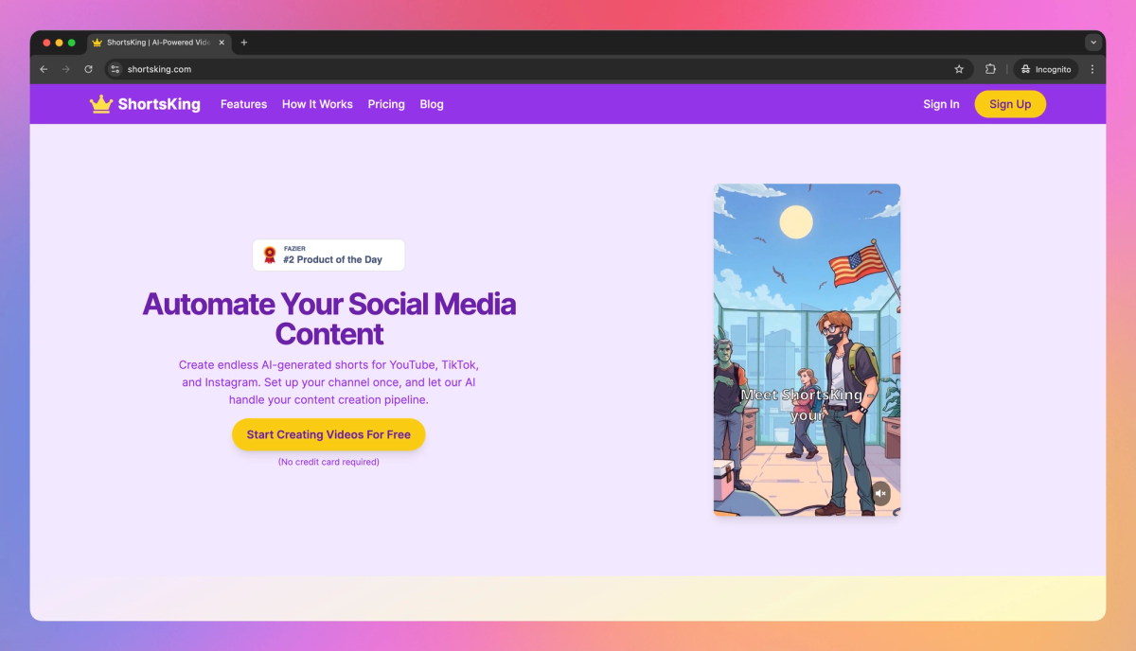Go to the Pricing page
This screenshot has width=1136, height=651.
pyautogui.click(x=386, y=104)
